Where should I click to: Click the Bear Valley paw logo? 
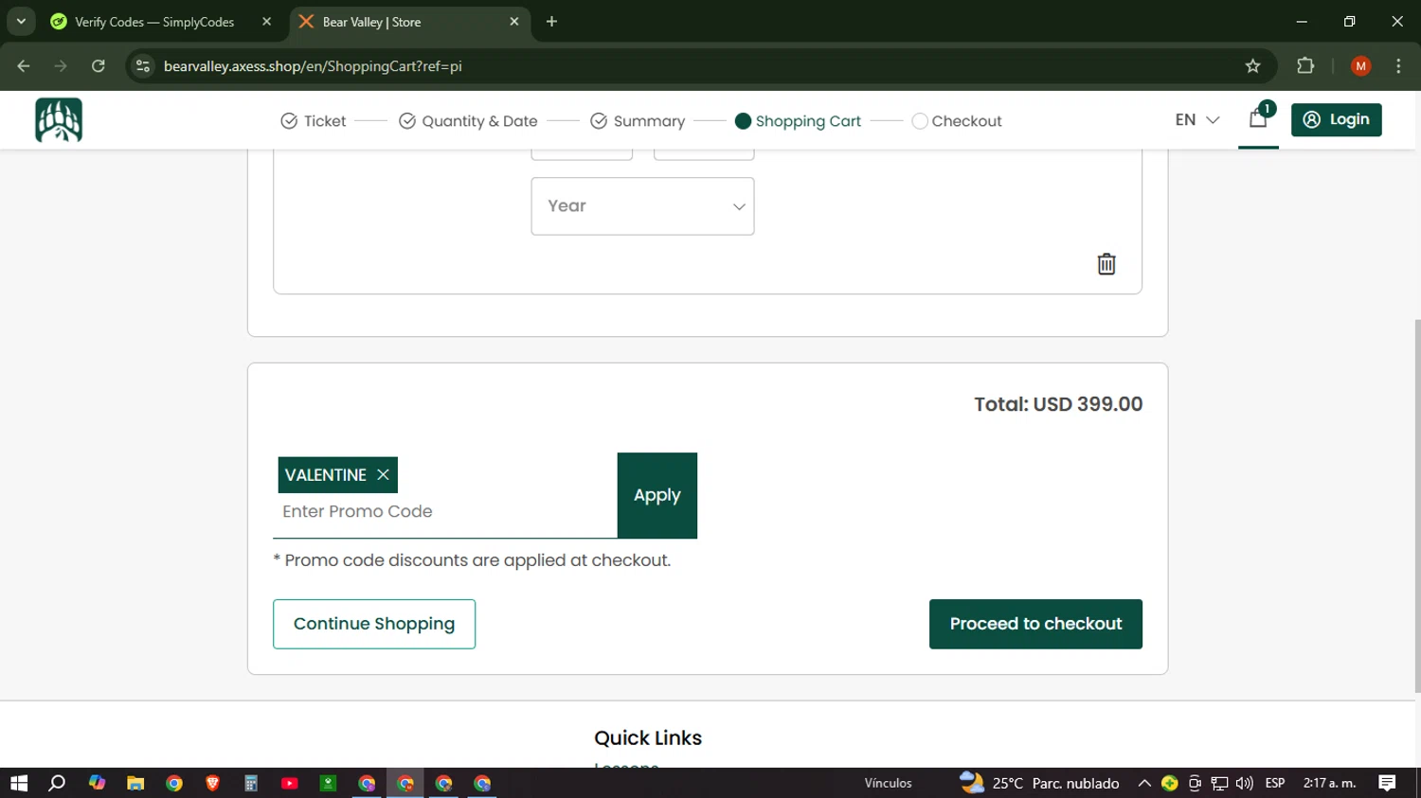pyautogui.click(x=59, y=120)
